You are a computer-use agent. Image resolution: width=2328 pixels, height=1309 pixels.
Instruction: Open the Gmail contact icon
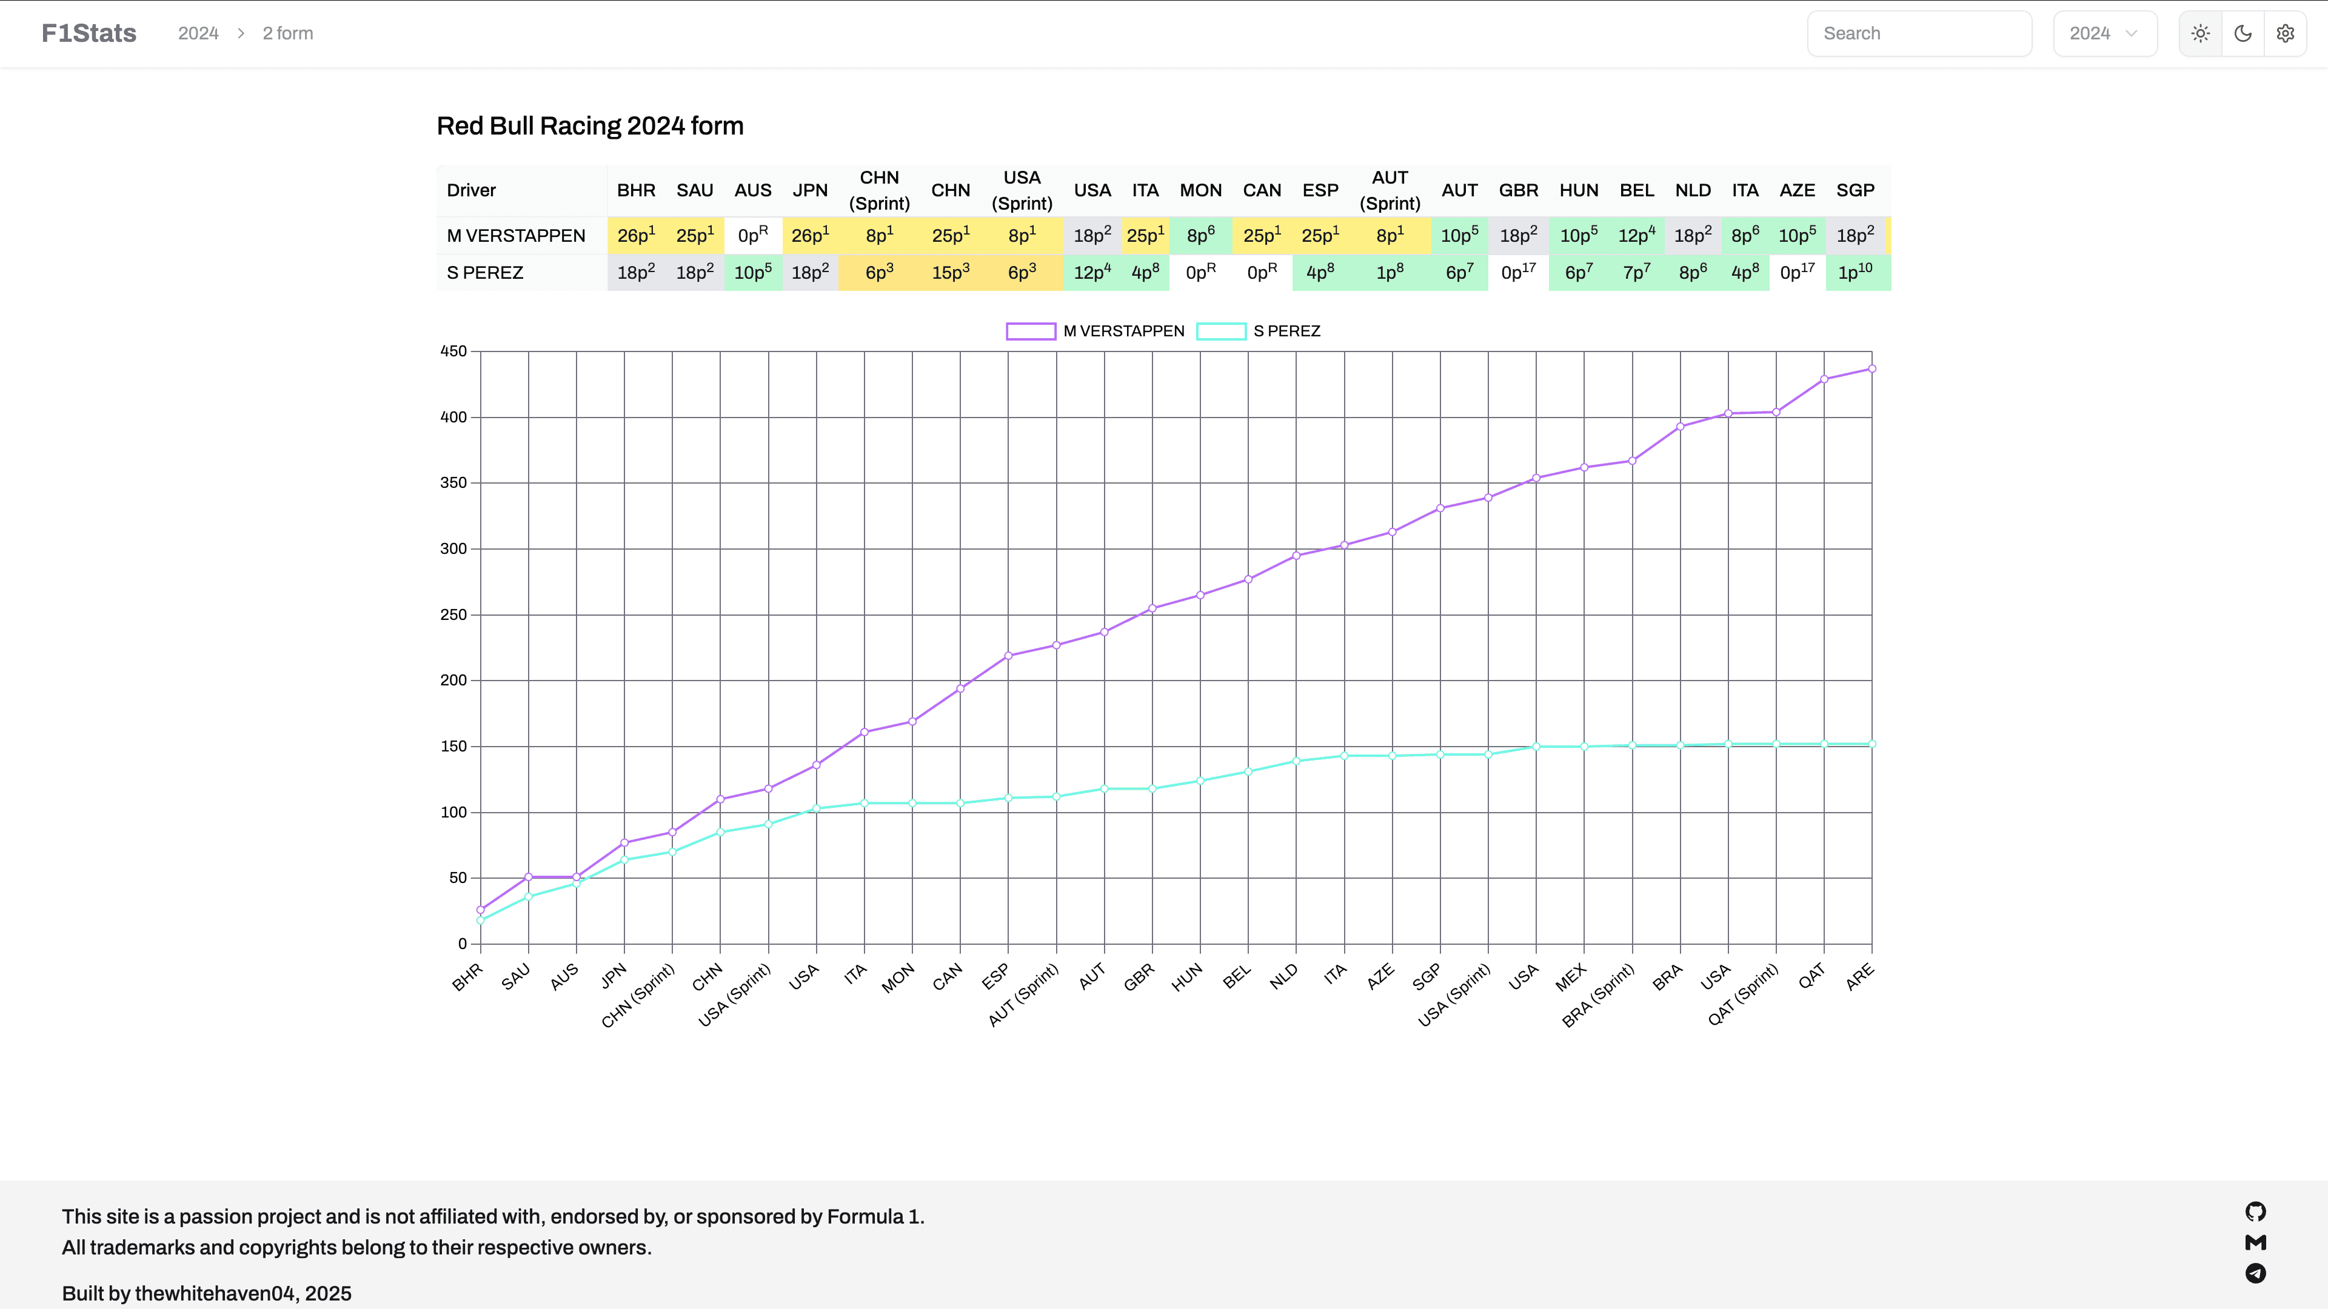[x=2256, y=1242]
